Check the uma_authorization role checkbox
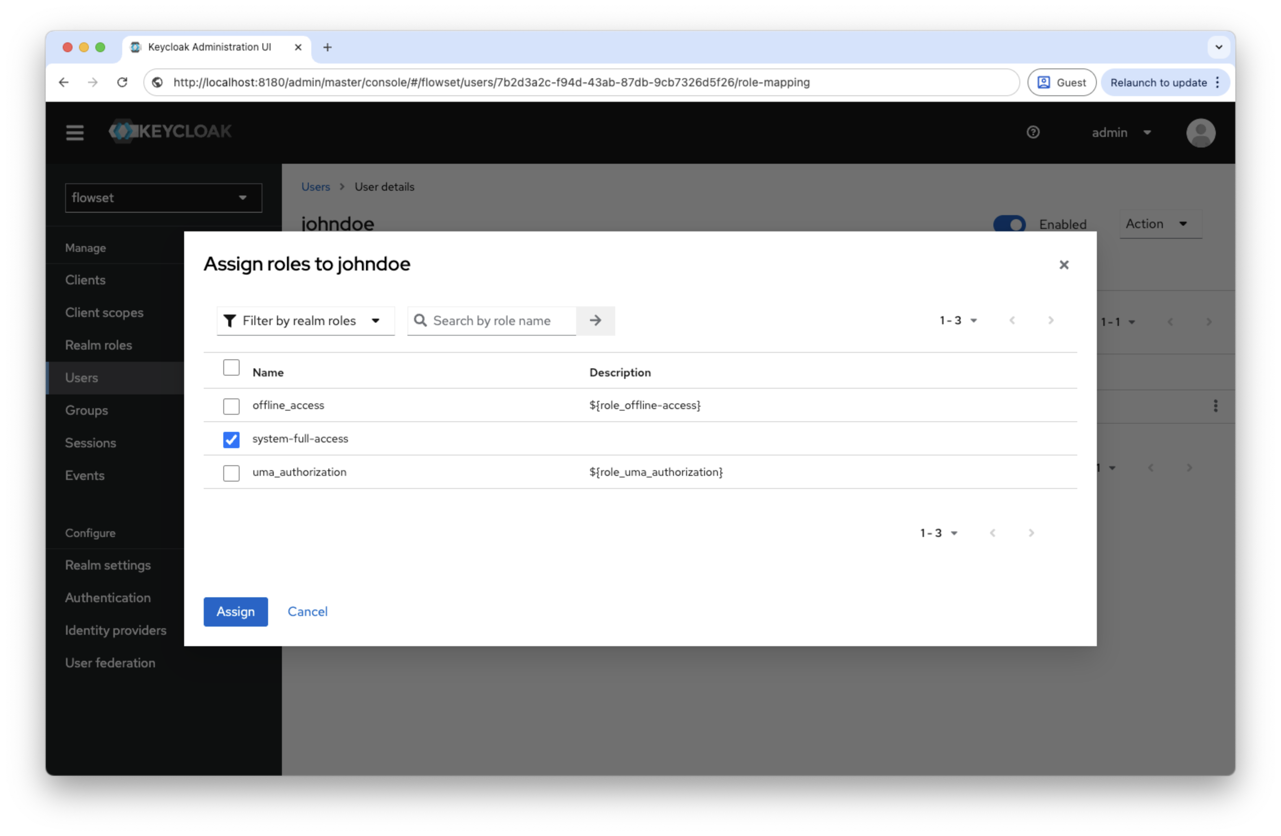Screen dimensions: 1281x836 pyautogui.click(x=231, y=473)
